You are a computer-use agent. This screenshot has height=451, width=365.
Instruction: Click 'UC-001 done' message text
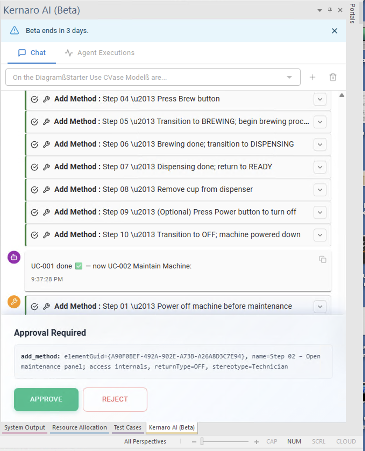[111, 266]
